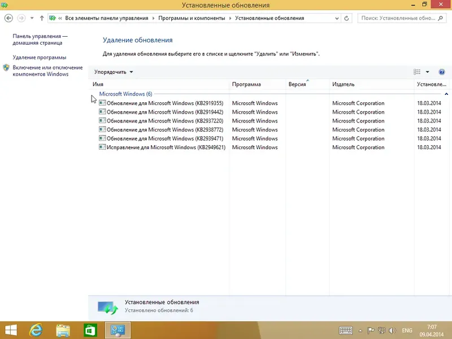Select update KB2919442 in the list
This screenshot has height=339, width=452.
270,112
